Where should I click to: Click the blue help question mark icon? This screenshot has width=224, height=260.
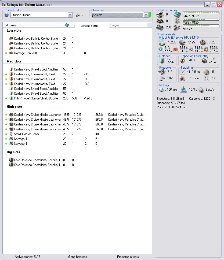click(x=6, y=15)
